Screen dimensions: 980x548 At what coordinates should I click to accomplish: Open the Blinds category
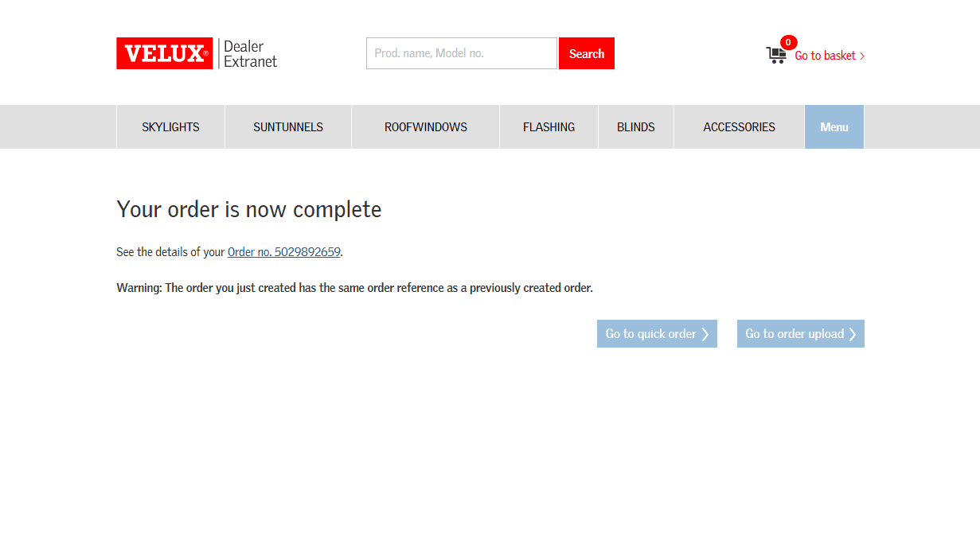636,127
